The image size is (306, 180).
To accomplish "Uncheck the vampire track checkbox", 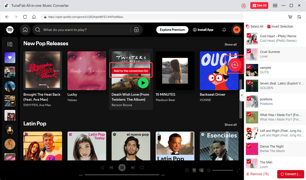I will coord(249,66).
